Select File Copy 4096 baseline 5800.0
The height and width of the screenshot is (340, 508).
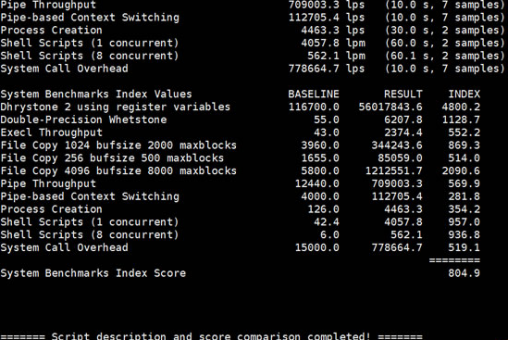click(x=320, y=171)
